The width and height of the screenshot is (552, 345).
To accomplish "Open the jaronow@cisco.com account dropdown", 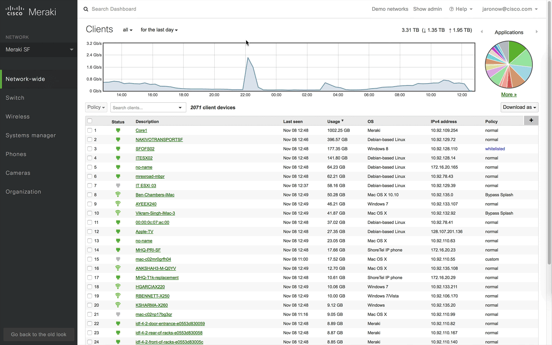I will (x=510, y=9).
